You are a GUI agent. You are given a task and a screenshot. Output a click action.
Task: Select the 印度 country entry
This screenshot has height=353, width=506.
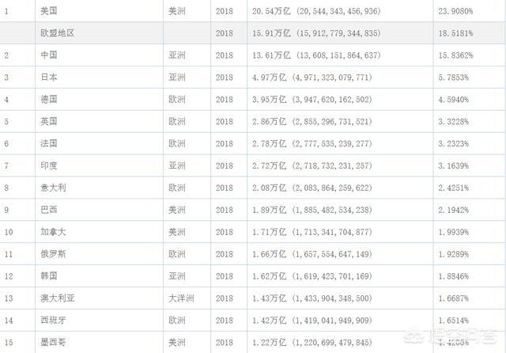pos(49,165)
